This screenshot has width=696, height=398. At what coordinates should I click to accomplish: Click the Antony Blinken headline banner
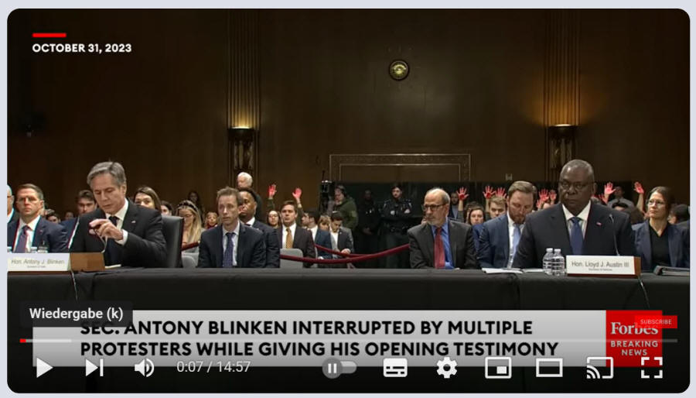(319, 338)
